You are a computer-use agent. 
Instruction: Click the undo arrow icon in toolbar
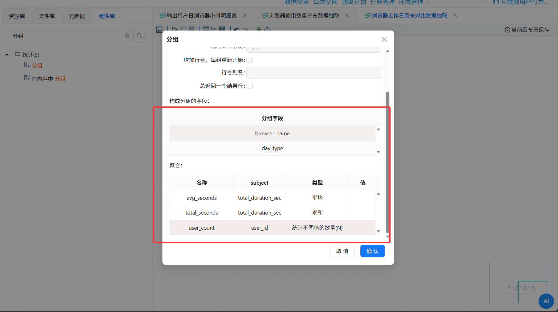(x=237, y=29)
